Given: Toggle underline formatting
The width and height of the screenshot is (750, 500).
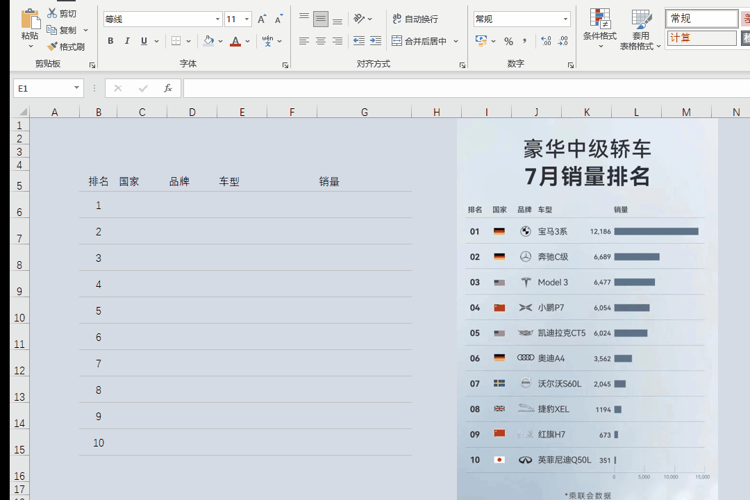Looking at the screenshot, I should [144, 41].
